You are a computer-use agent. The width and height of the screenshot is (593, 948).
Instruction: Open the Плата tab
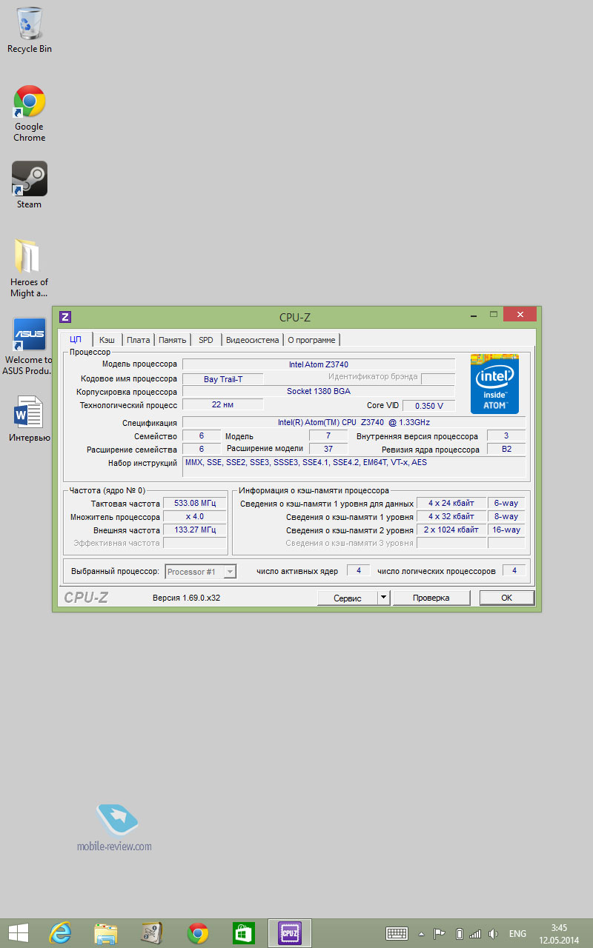tap(138, 340)
